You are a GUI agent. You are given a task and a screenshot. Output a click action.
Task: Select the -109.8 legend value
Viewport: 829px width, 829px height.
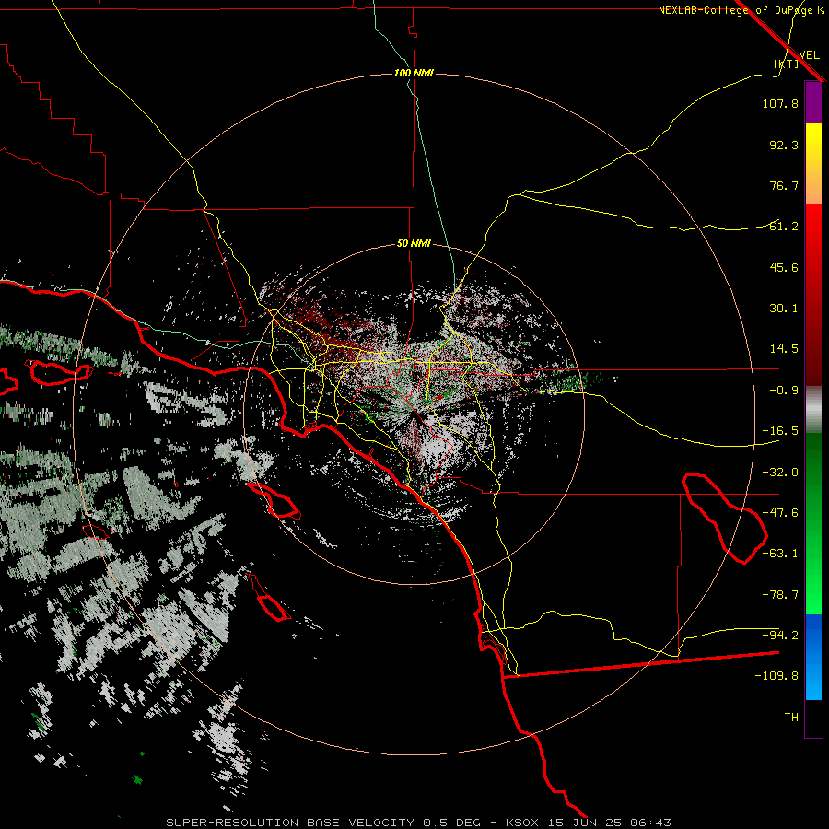776,676
